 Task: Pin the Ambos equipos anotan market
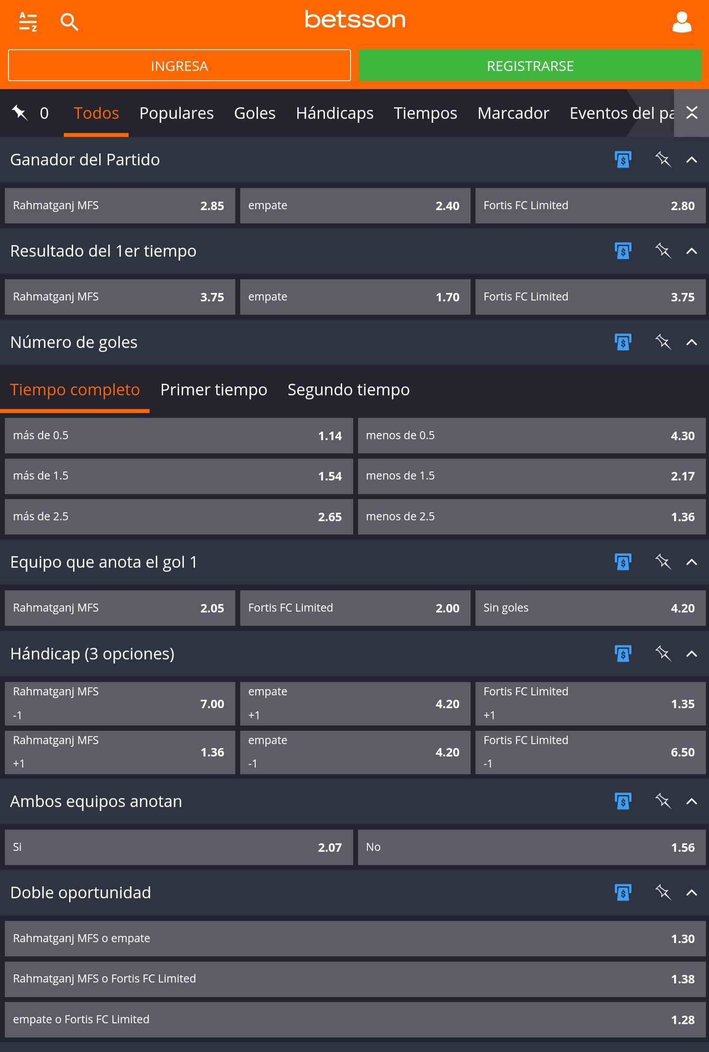click(662, 801)
